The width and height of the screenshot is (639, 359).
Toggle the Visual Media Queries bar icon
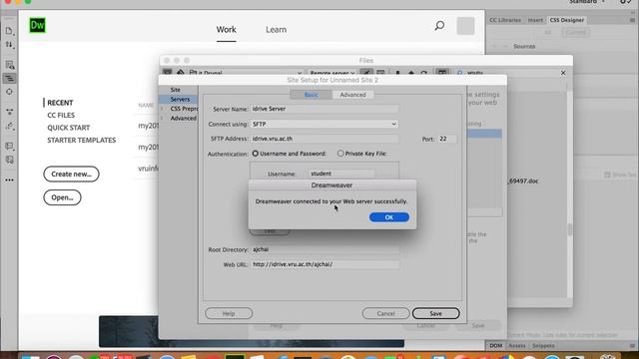tap(9, 78)
